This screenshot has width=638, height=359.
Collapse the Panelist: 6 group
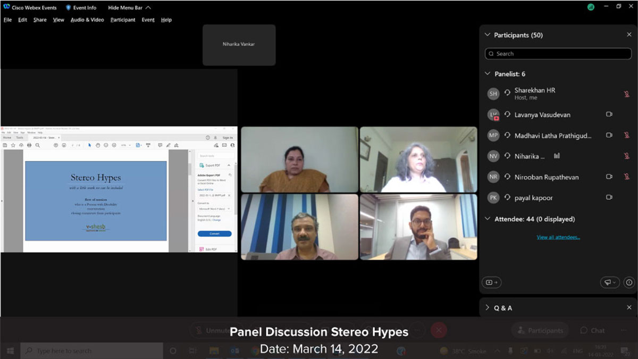(x=488, y=74)
